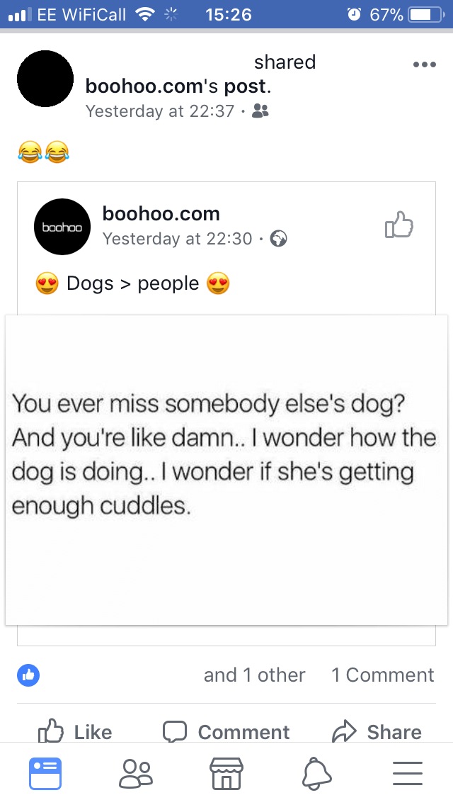Viewport: 453px width, 805px height.
Task: Like the boohoo.com page with the thumbs-up outline
Action: 399,225
